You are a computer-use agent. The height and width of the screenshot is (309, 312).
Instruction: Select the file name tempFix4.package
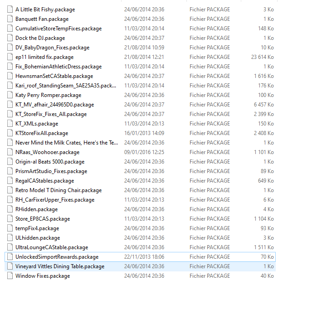[37, 228]
